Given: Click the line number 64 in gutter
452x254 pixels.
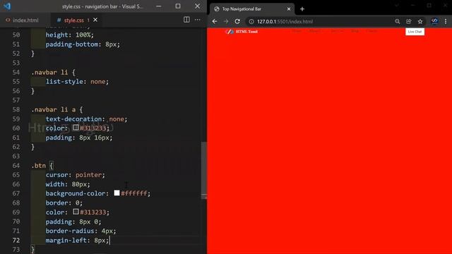Looking at the screenshot, I should click(16, 166).
